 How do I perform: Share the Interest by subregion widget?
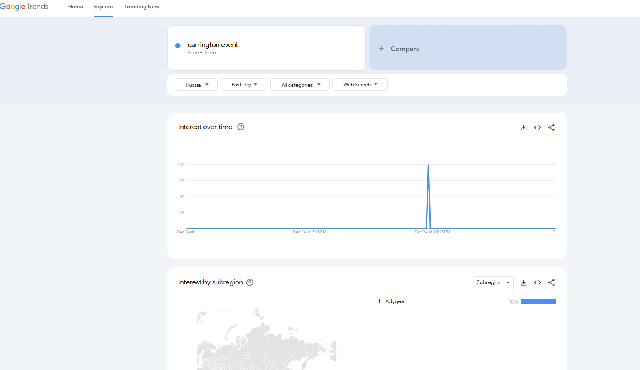click(x=551, y=282)
